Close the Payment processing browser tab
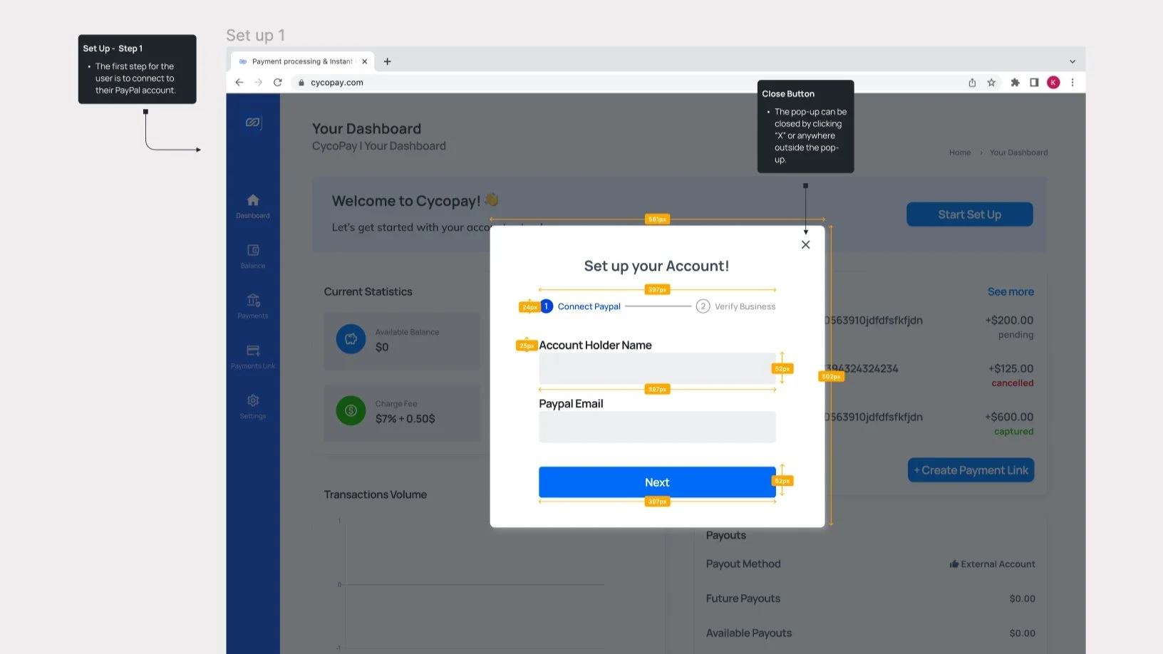The height and width of the screenshot is (654, 1163). click(x=365, y=61)
